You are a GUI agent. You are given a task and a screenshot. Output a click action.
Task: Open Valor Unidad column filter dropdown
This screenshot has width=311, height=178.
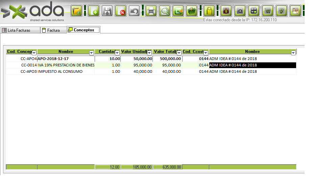[149, 53]
